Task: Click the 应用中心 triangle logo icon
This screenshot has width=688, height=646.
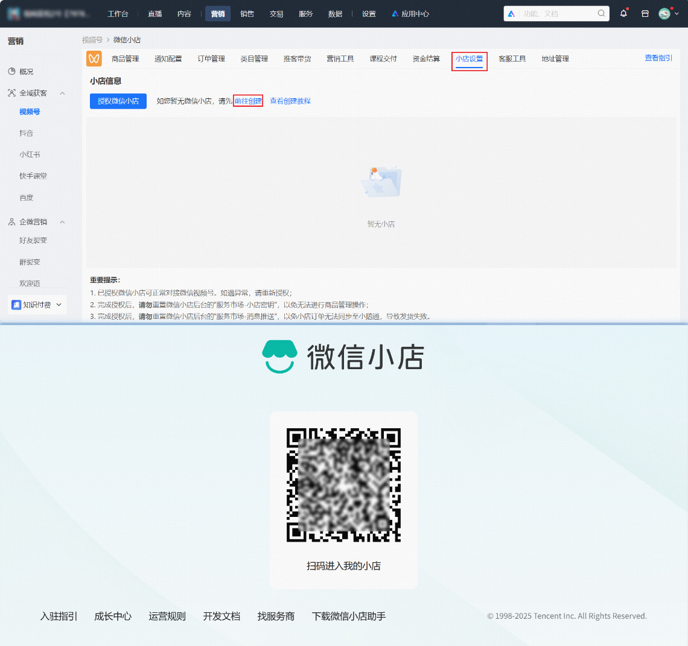Action: pyautogui.click(x=395, y=14)
